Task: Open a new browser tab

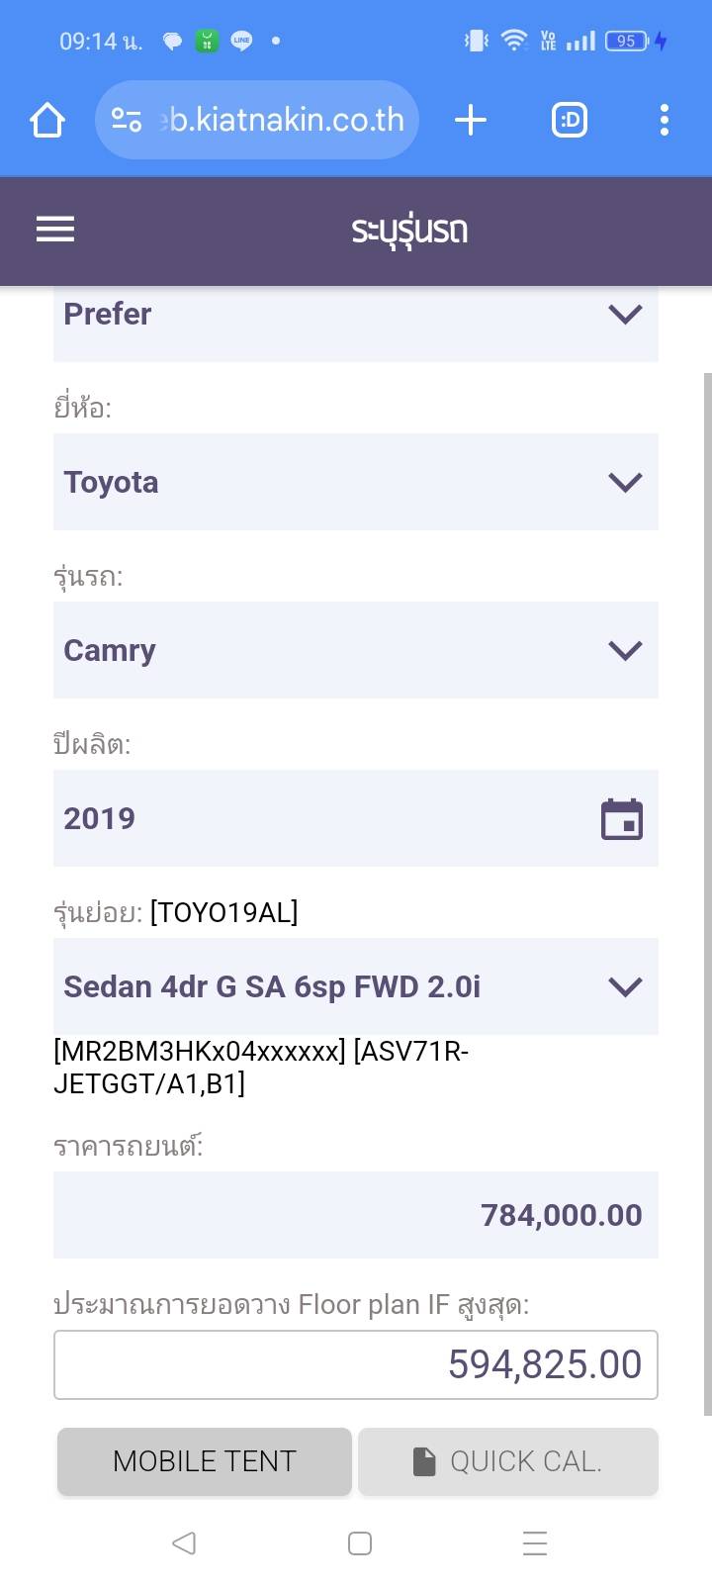Action: click(x=471, y=121)
